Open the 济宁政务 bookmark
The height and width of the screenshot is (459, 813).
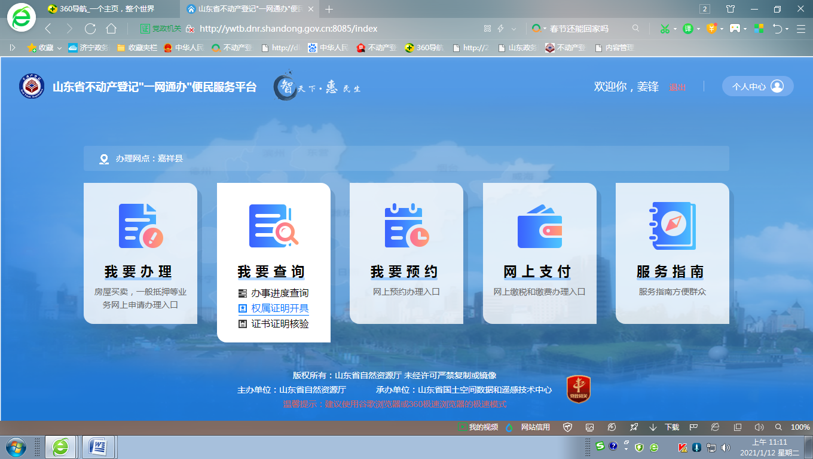(88, 48)
